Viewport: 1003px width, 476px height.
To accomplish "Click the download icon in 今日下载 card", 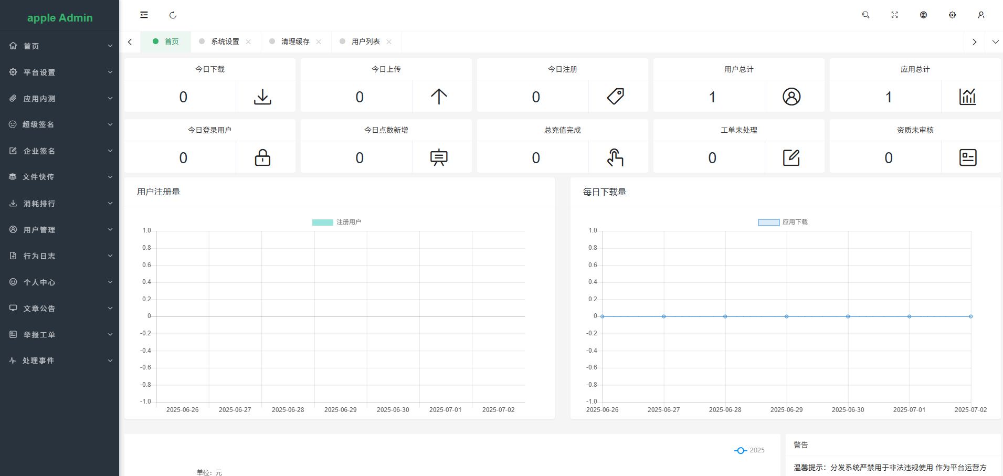I will pyautogui.click(x=262, y=97).
